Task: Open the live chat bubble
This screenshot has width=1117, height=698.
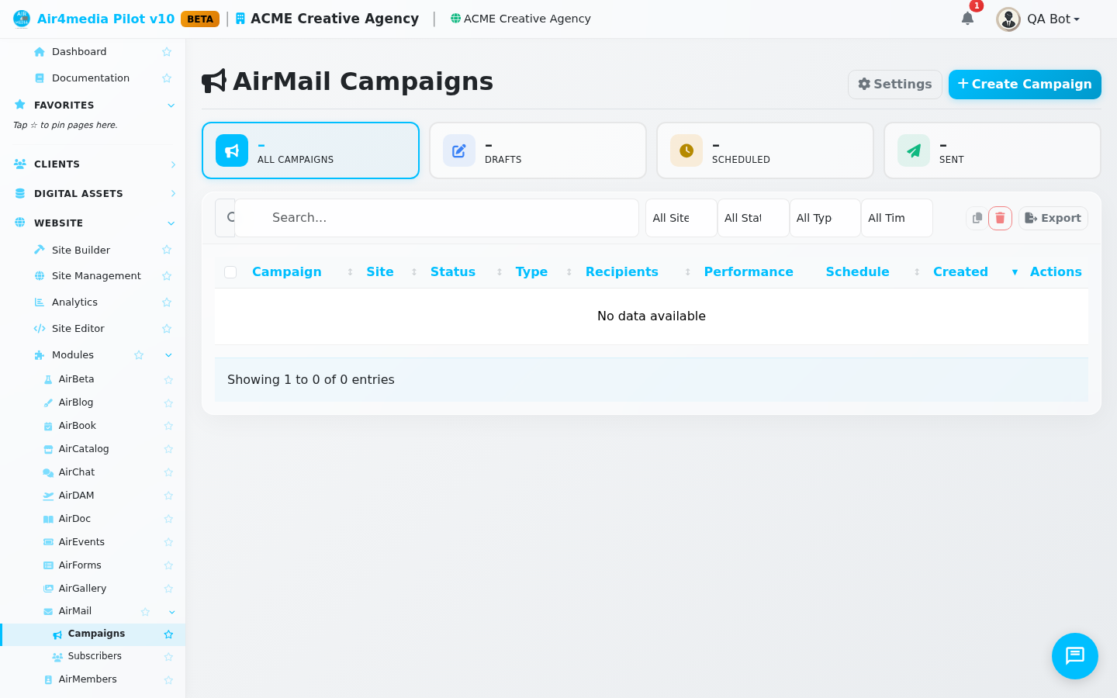Action: click(1075, 656)
